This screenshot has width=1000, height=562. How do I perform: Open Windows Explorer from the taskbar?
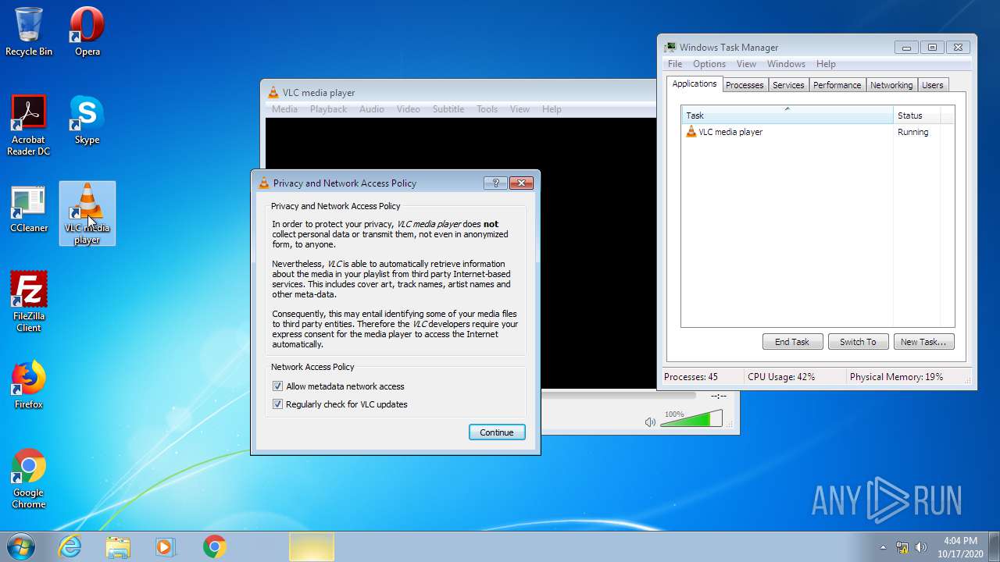(118, 546)
